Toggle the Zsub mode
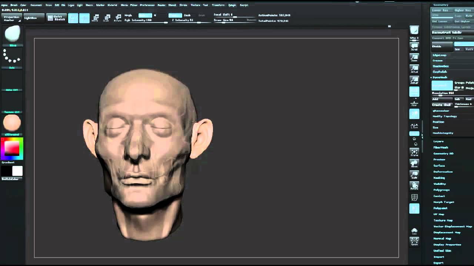474x266 pixels. pos(187,16)
